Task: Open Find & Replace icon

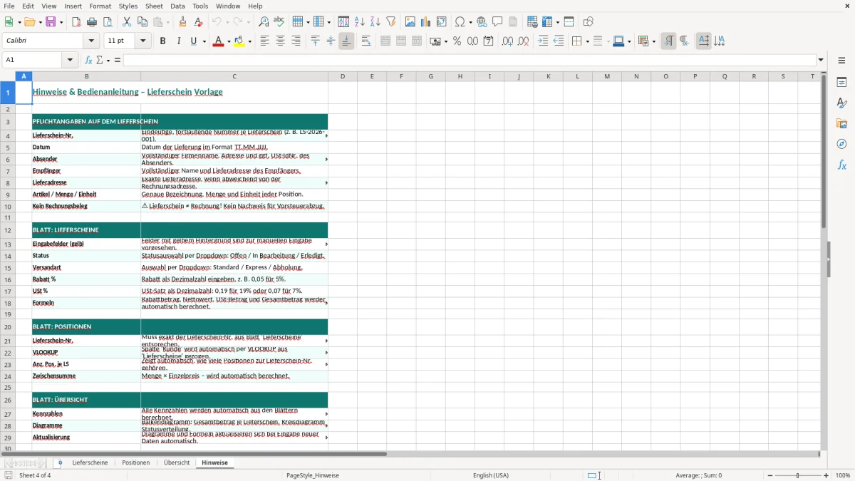Action: [x=264, y=22]
